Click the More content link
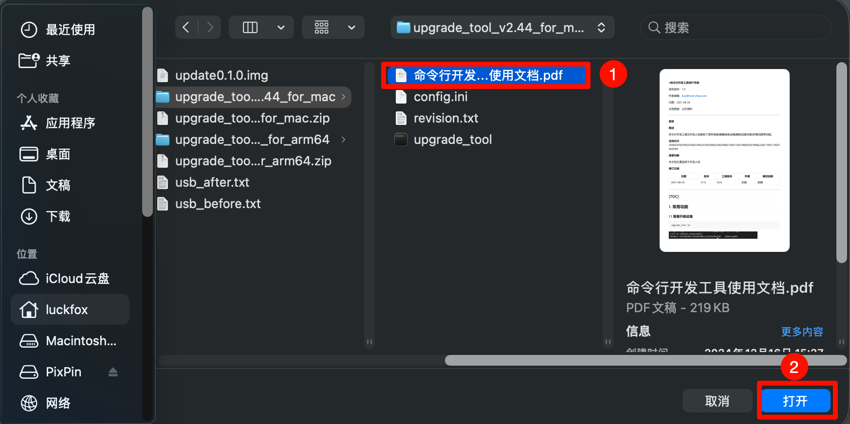Viewport: 850px width, 424px height. point(802,332)
